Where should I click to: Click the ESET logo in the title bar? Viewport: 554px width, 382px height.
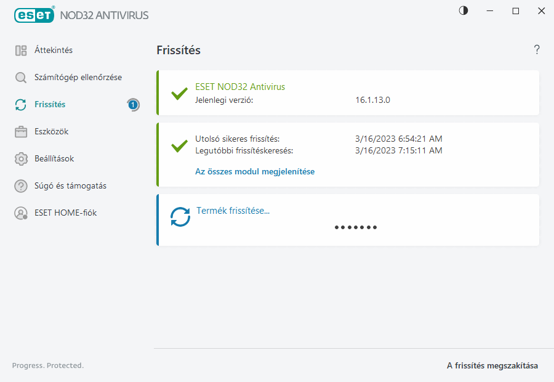click(x=34, y=14)
